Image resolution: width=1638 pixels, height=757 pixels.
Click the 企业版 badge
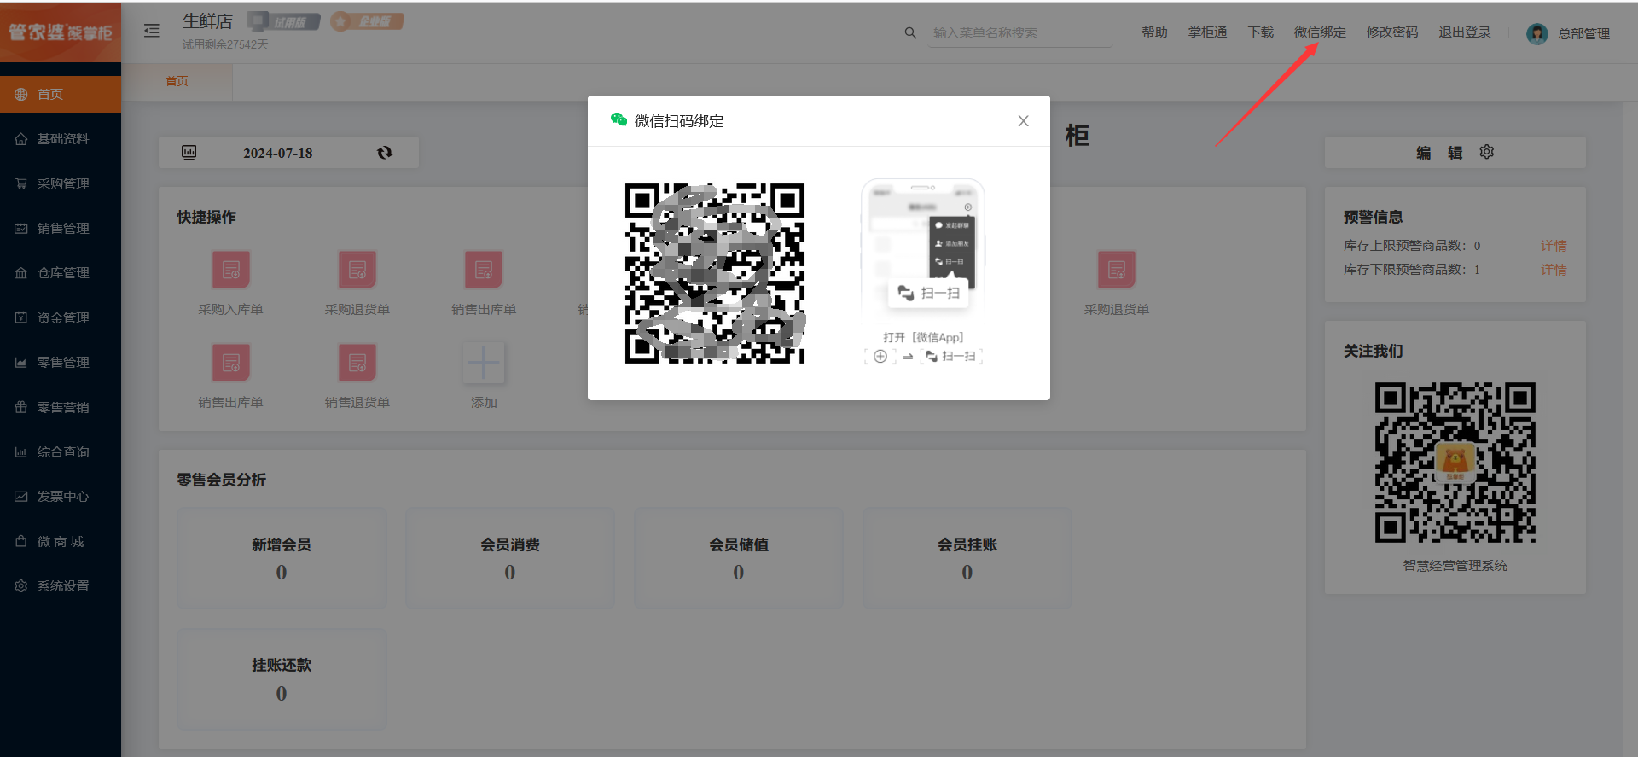point(367,21)
